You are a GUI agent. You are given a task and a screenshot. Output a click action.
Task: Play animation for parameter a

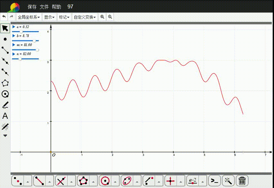click(14, 27)
